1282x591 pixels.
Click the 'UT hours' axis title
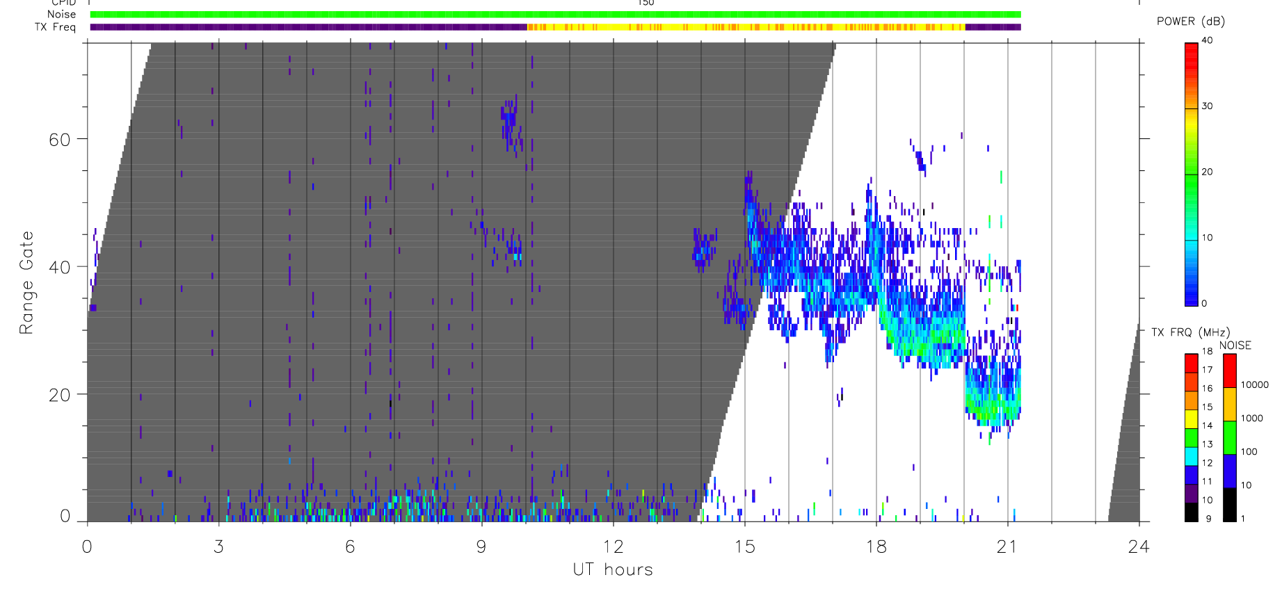(x=613, y=570)
